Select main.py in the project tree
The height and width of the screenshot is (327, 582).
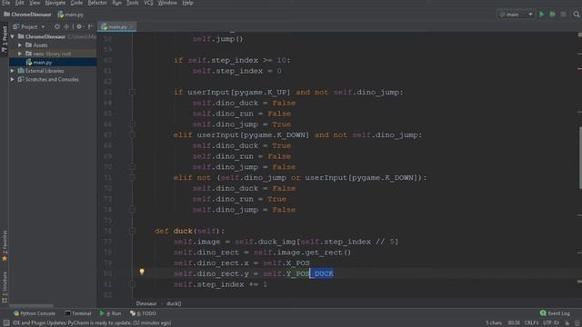pos(53,63)
